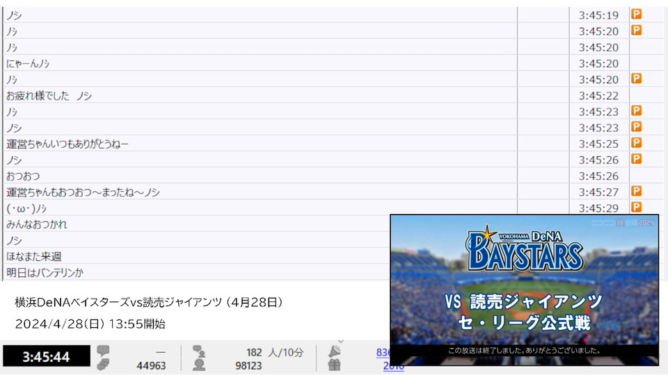
Task: Click the gift box icon
Action: click(335, 365)
